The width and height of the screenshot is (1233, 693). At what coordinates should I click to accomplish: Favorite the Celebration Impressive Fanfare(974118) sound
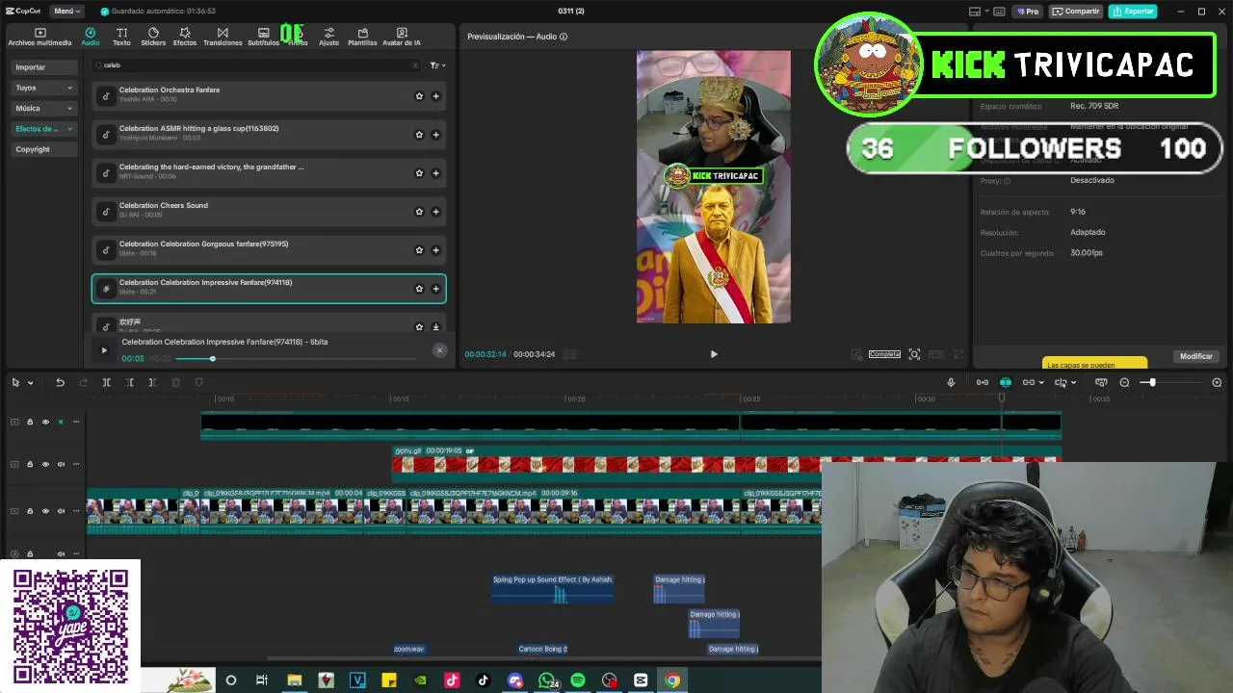(x=419, y=289)
